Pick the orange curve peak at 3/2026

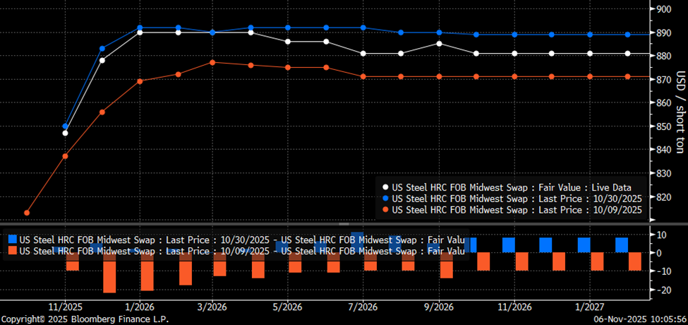pos(214,62)
